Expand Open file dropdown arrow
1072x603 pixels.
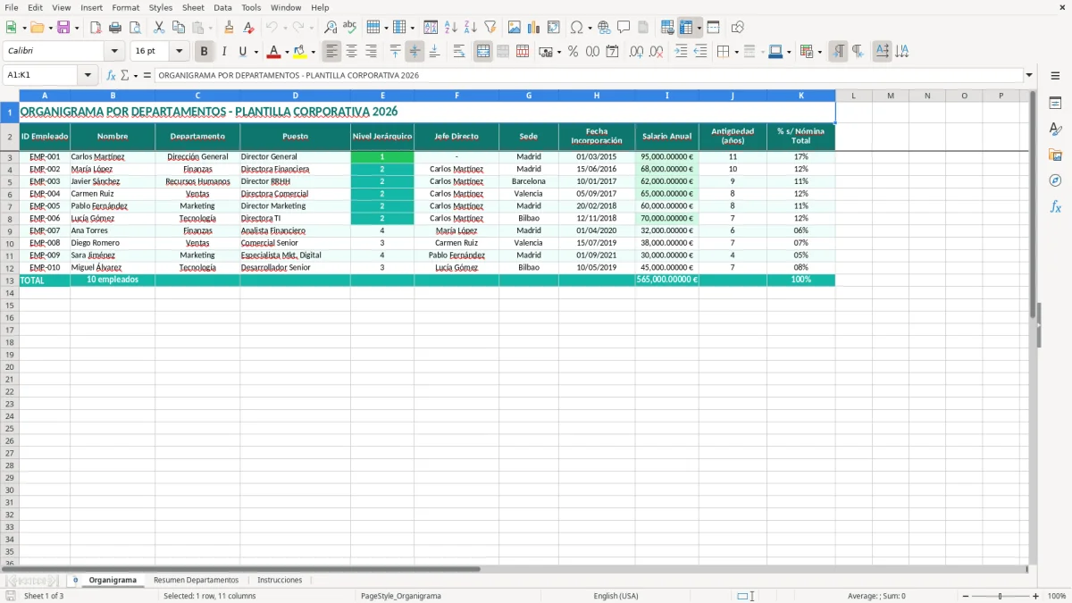point(50,28)
